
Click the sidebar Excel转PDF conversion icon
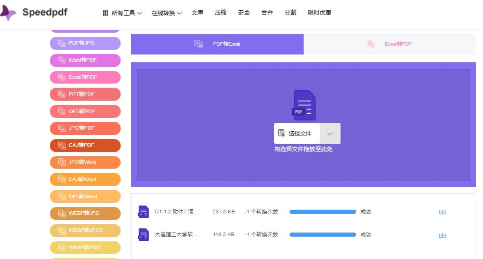(62, 77)
